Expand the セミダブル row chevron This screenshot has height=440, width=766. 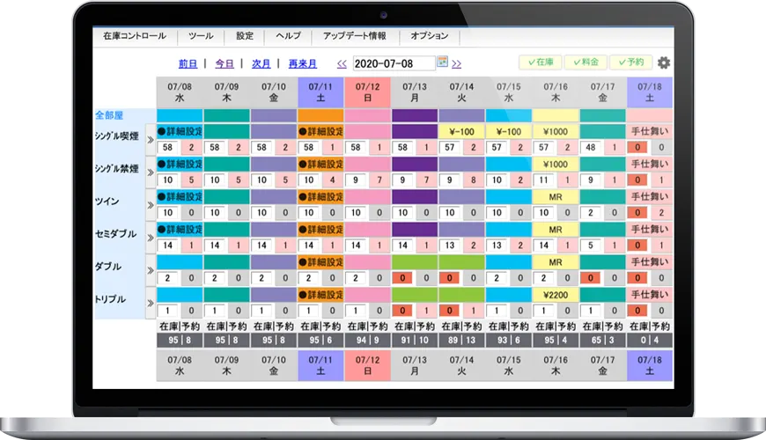[151, 238]
